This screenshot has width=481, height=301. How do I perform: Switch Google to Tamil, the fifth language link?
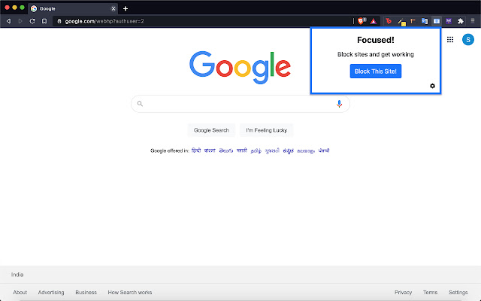pos(256,150)
